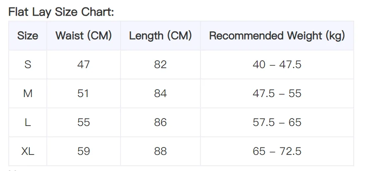Viewport: 367px width, 171px height.
Task: Select the Size column header
Action: [28, 36]
